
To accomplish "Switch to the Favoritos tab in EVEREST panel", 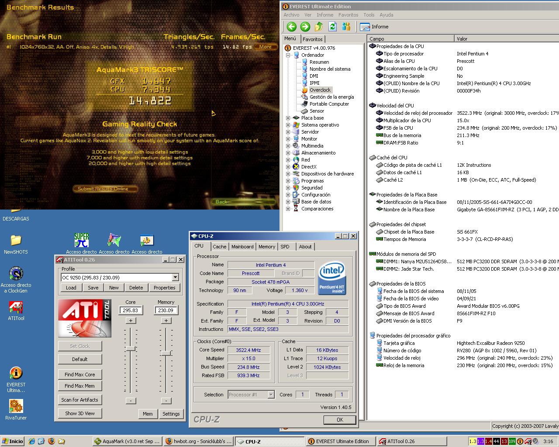I will point(313,39).
